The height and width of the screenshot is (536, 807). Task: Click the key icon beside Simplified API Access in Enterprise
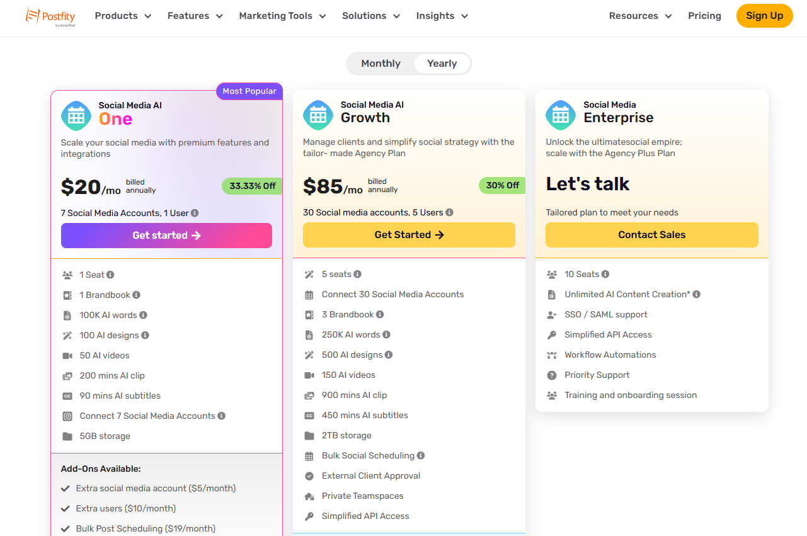pyautogui.click(x=552, y=334)
